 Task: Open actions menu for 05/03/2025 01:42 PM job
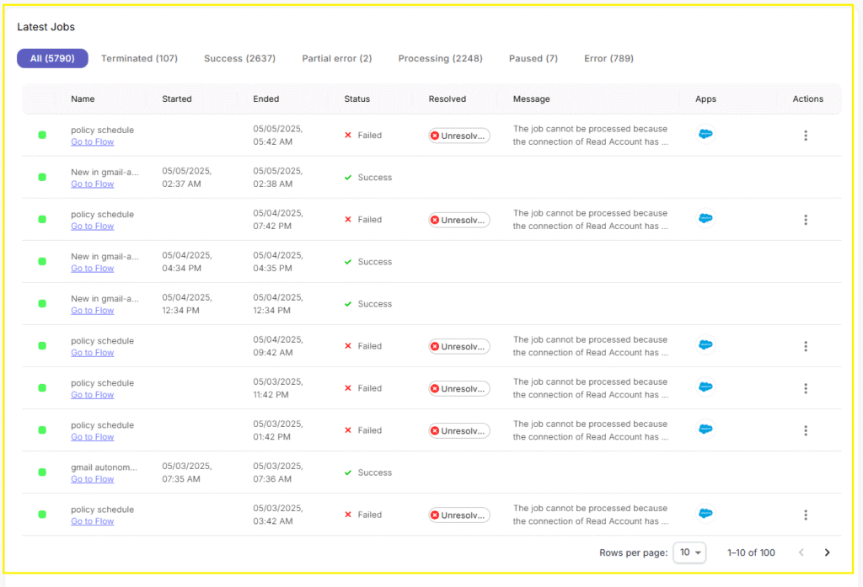(x=806, y=430)
